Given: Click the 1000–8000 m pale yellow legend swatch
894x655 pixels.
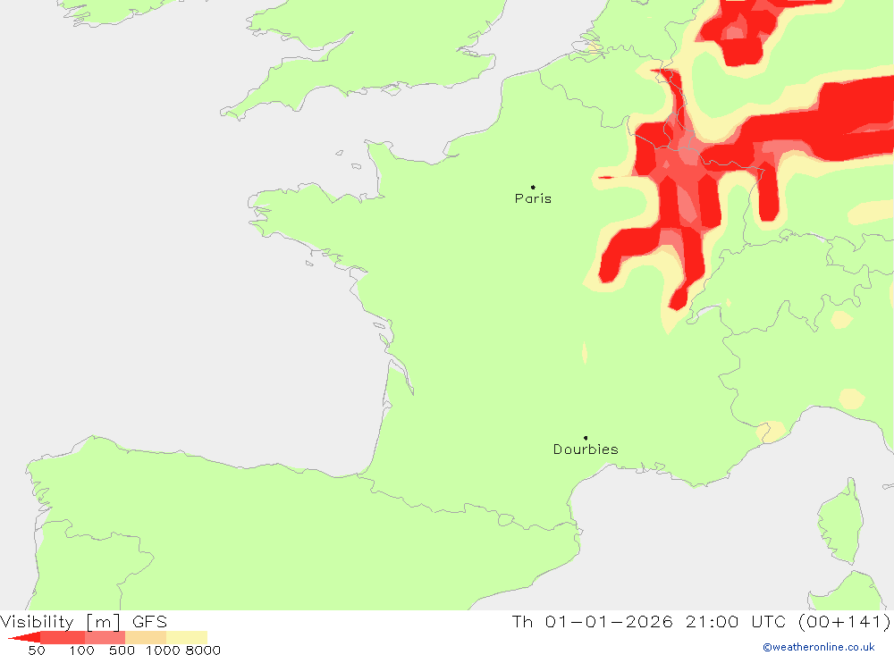Looking at the screenshot, I should tap(187, 637).
